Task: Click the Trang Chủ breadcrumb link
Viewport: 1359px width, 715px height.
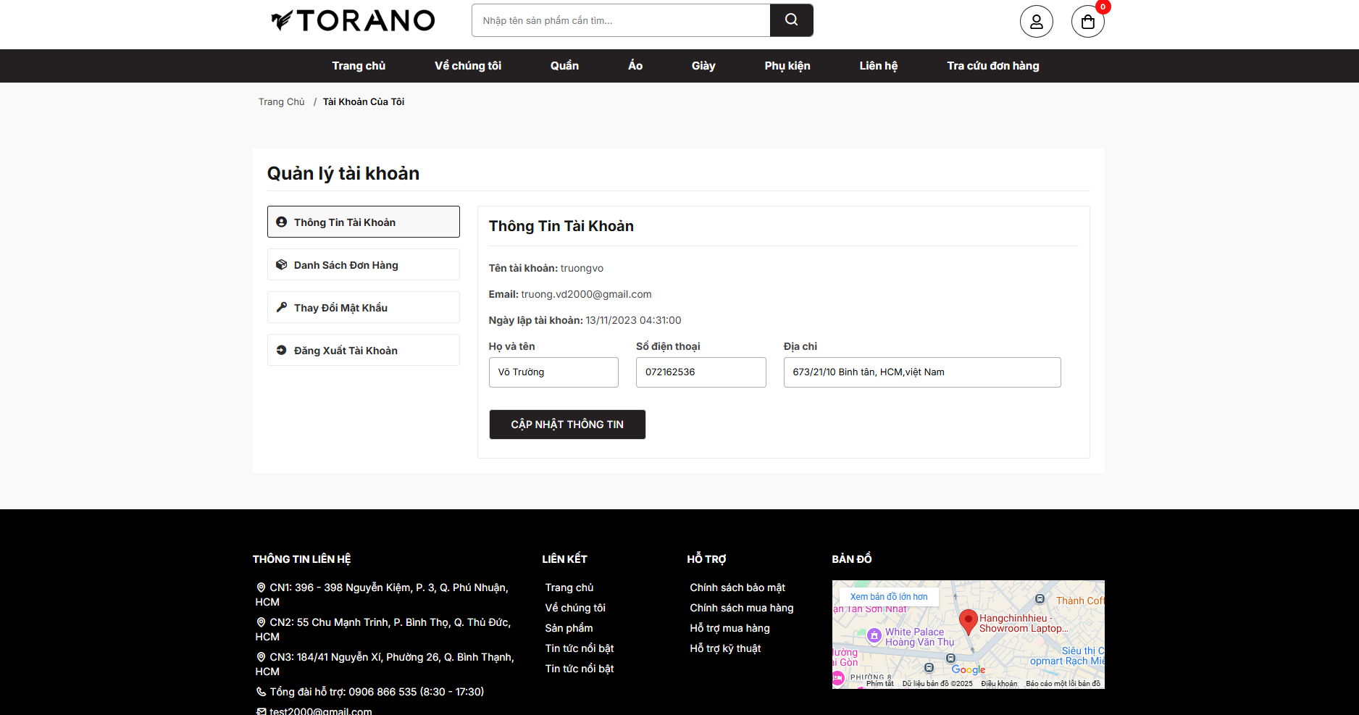Action: pos(281,102)
